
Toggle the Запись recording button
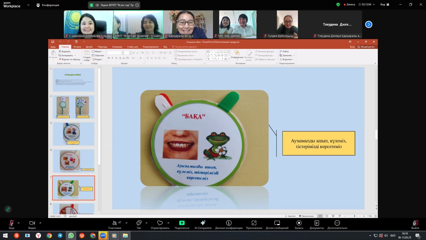[299, 224]
